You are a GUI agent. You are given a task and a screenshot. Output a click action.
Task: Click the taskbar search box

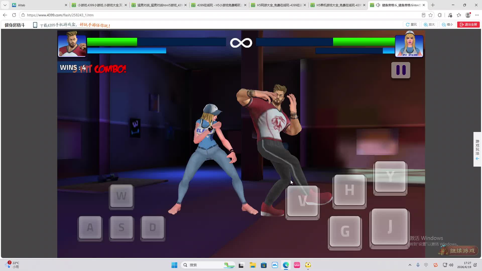coord(208,265)
